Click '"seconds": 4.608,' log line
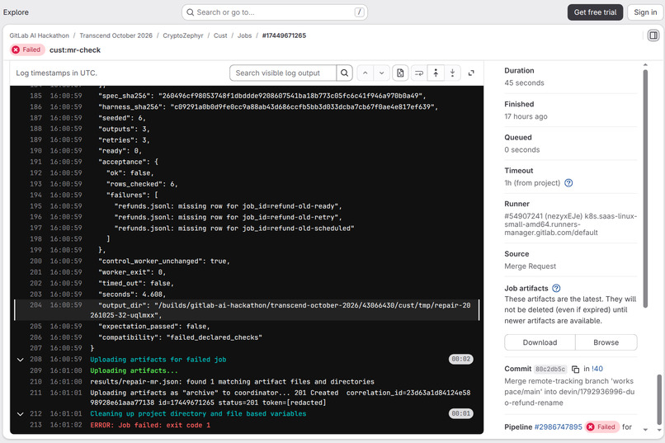The image size is (665, 443). [x=132, y=295]
